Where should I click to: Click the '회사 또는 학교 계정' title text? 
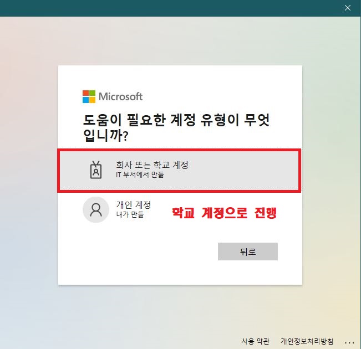[x=152, y=165]
